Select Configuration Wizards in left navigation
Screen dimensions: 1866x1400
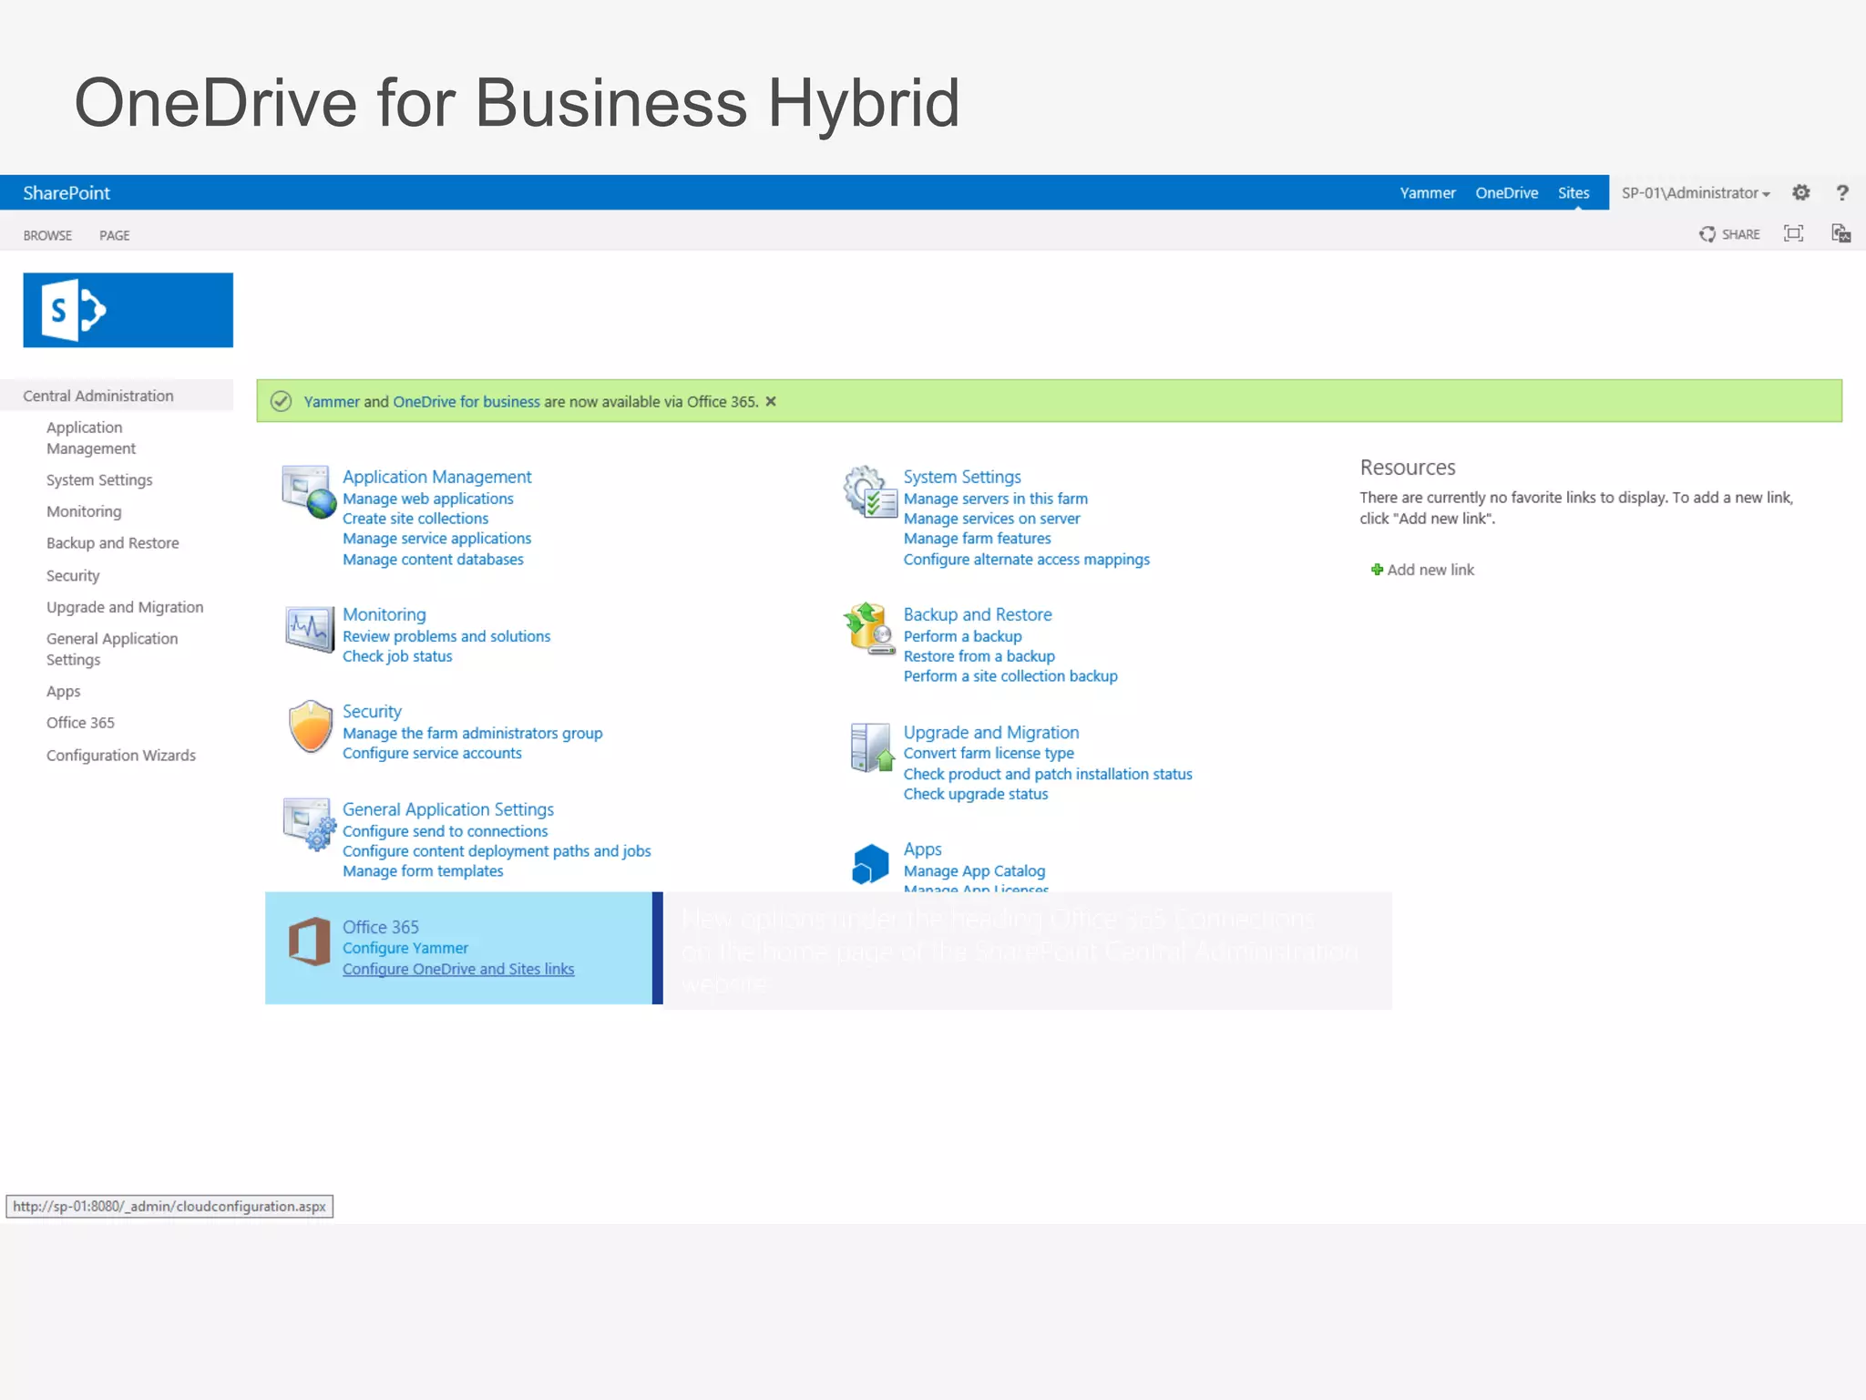[x=121, y=756]
